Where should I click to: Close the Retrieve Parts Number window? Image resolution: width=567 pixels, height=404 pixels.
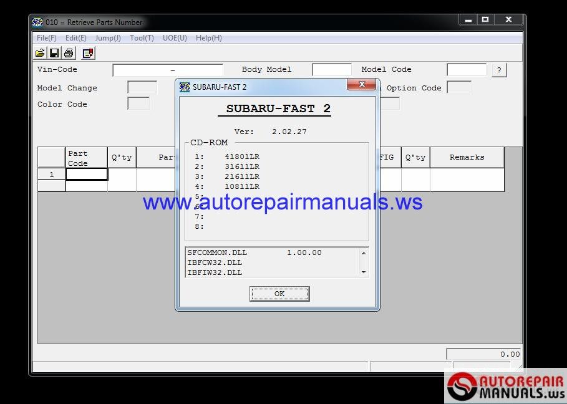point(508,20)
